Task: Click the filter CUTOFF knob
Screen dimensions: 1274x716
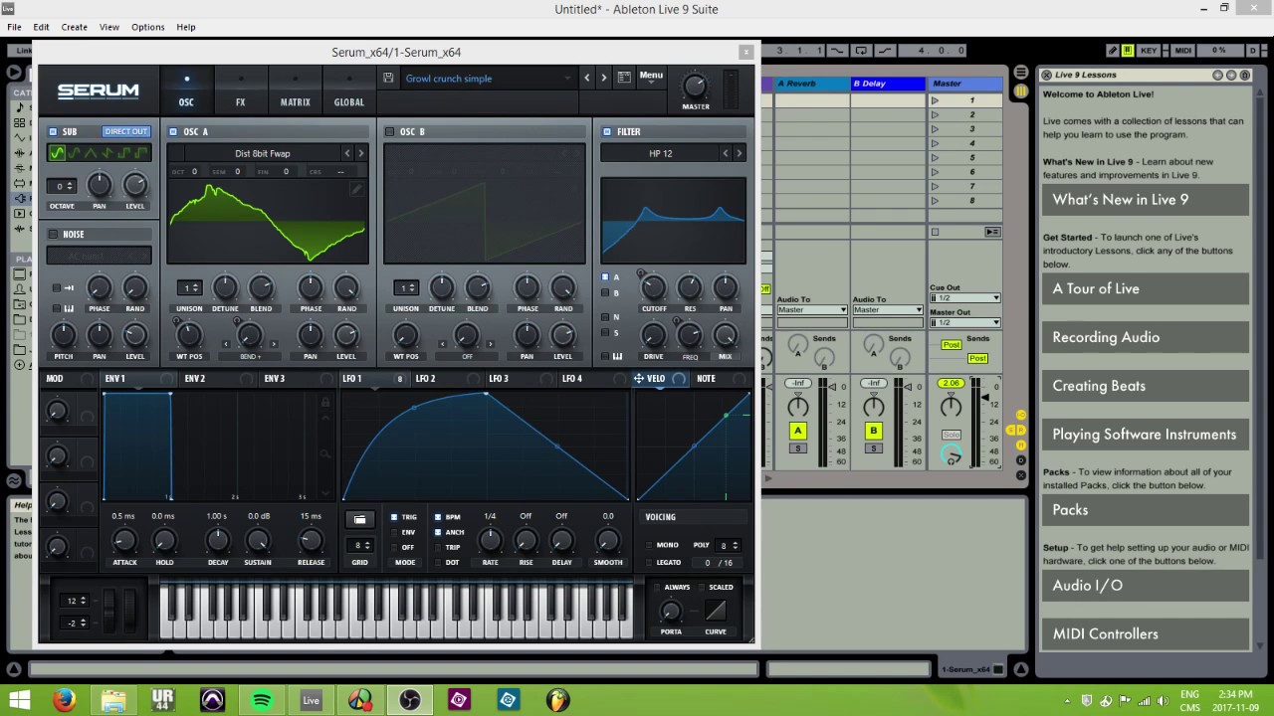Action: [x=654, y=288]
